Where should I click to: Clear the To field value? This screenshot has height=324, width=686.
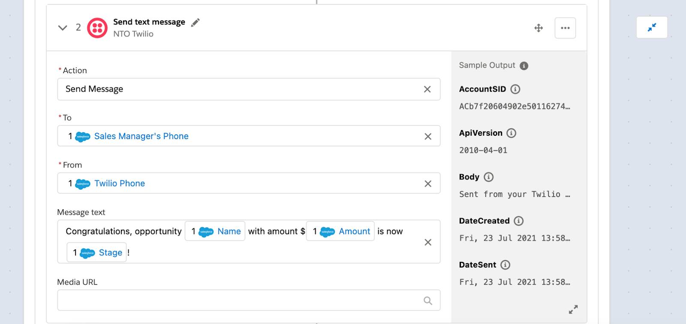pos(427,137)
